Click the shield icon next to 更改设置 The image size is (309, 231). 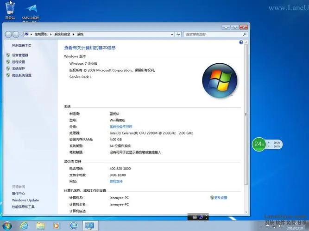pos(212,198)
